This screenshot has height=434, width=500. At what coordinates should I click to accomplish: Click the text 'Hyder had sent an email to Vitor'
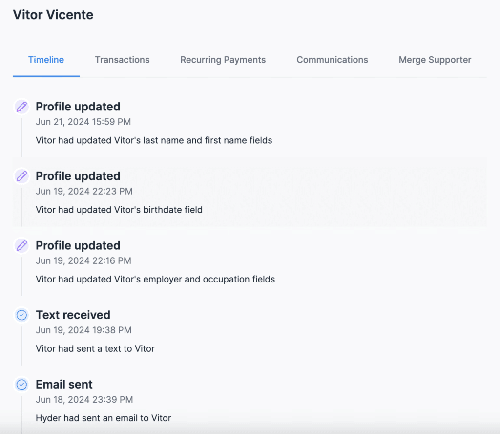tap(103, 418)
